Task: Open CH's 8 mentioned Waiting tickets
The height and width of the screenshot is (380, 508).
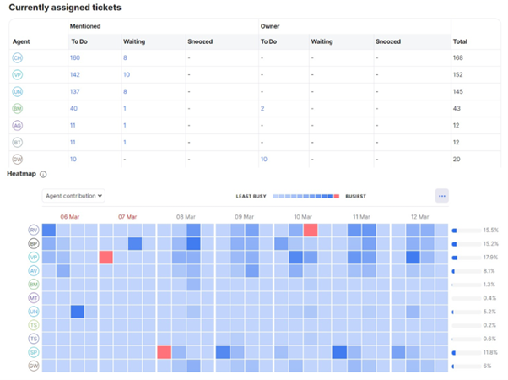Action: click(x=125, y=57)
